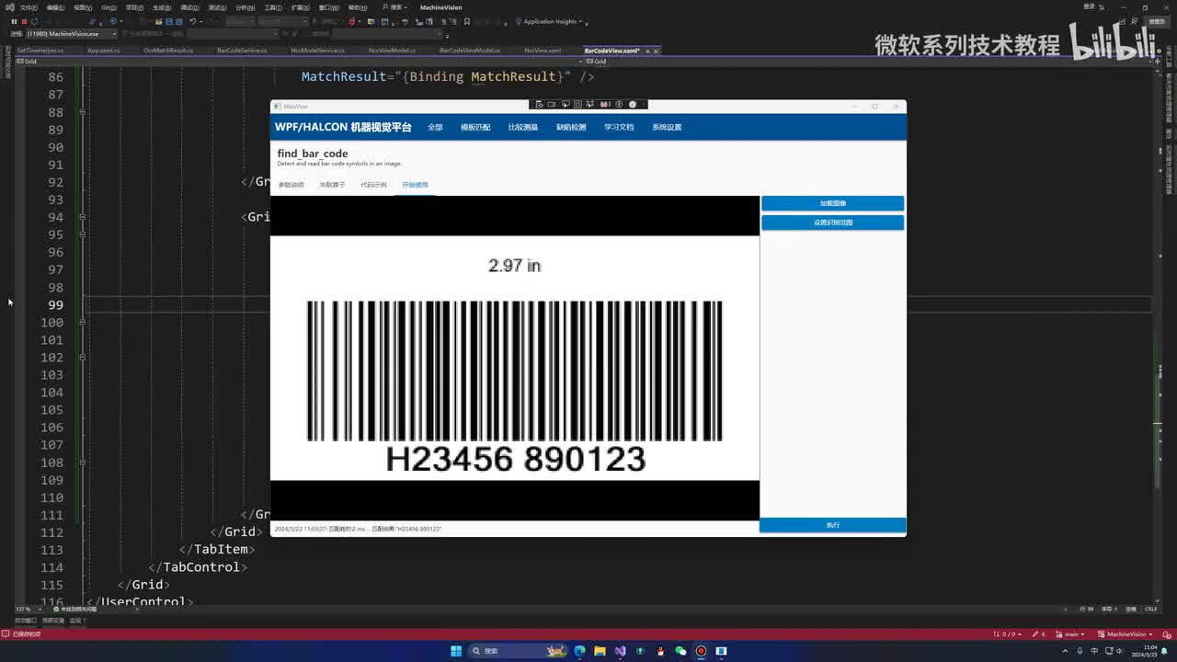This screenshot has width=1177, height=662.
Task: Select 缺陷检测 in MainView navigation bar
Action: pos(571,127)
